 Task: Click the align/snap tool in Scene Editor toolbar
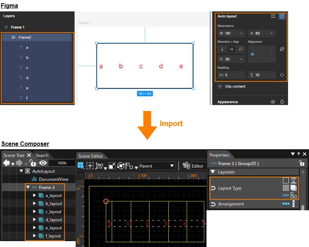pyautogui.click(x=129, y=166)
